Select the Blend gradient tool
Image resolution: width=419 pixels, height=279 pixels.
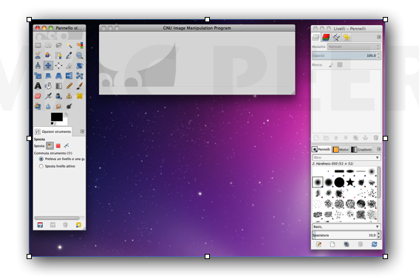(58, 86)
